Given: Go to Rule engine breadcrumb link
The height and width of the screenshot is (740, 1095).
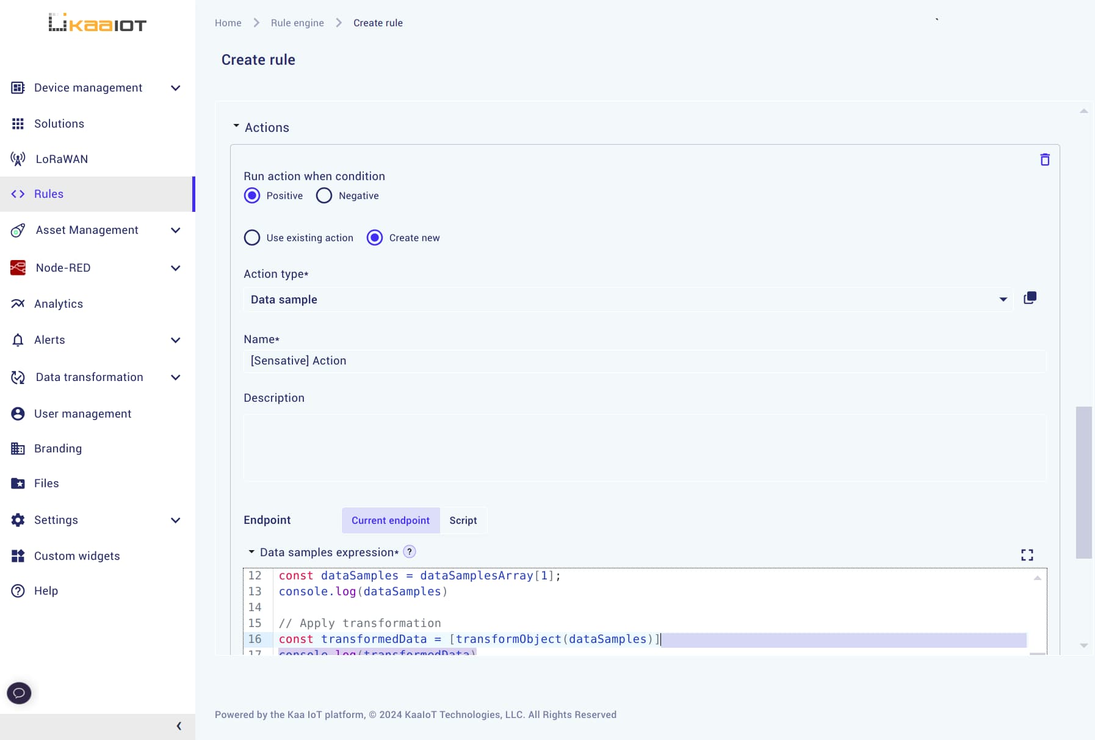Looking at the screenshot, I should pyautogui.click(x=297, y=23).
